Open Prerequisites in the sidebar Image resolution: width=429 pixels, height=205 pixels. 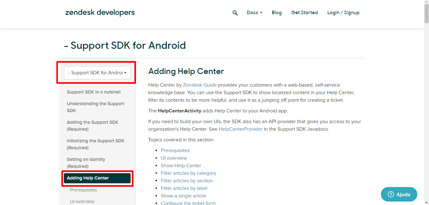(x=83, y=190)
